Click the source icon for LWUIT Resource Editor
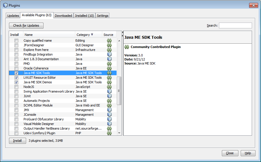The width and height of the screenshot is (261, 162). 109,78
